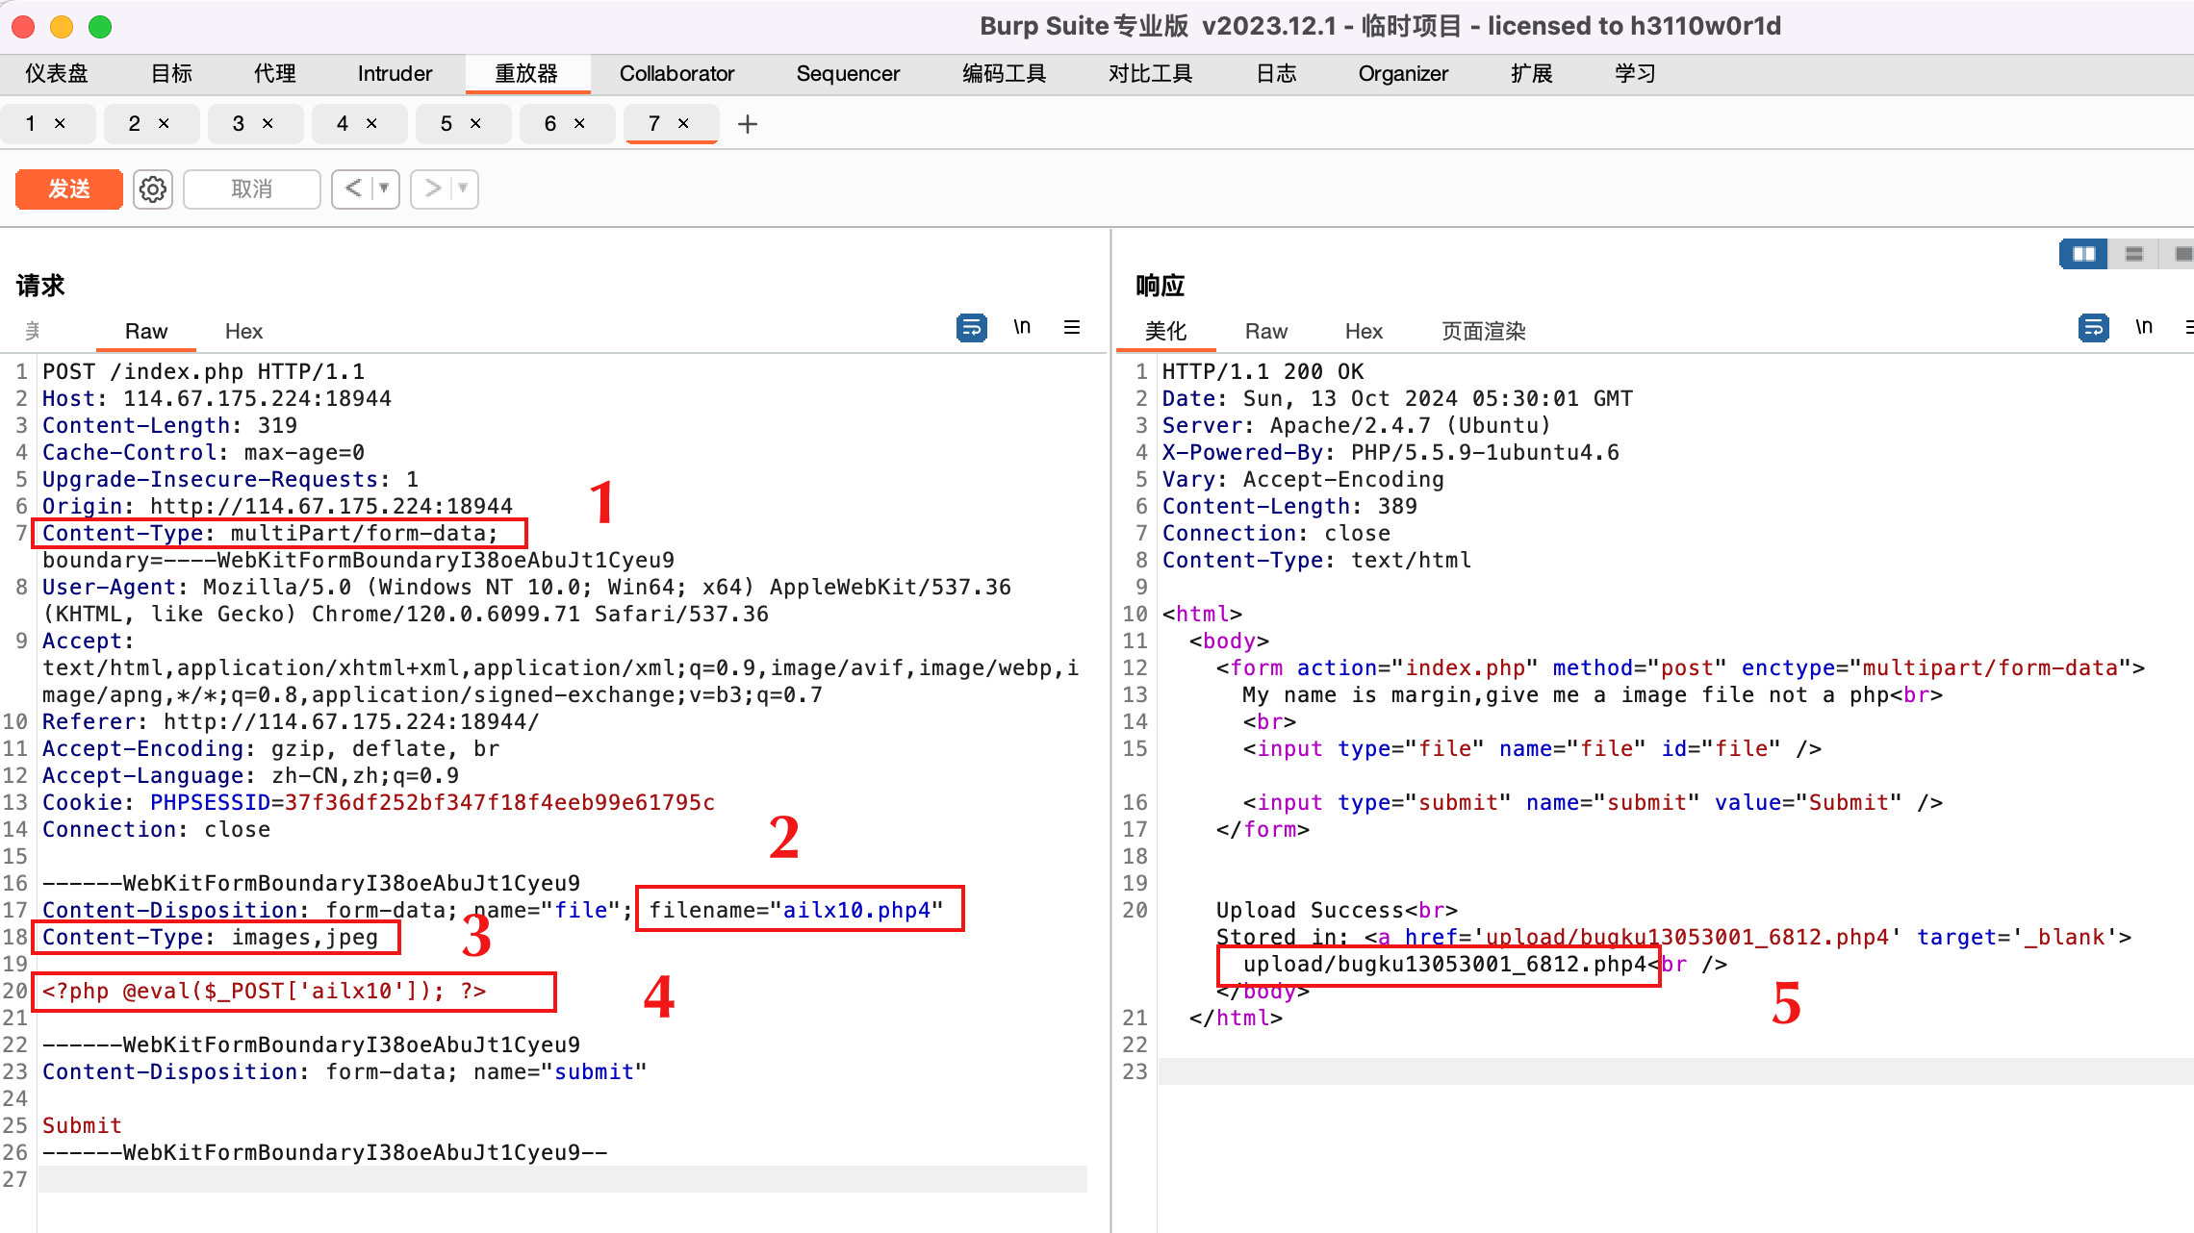The height and width of the screenshot is (1233, 2194).
Task: Toggle word wrap in the response viewer
Action: tap(2094, 327)
